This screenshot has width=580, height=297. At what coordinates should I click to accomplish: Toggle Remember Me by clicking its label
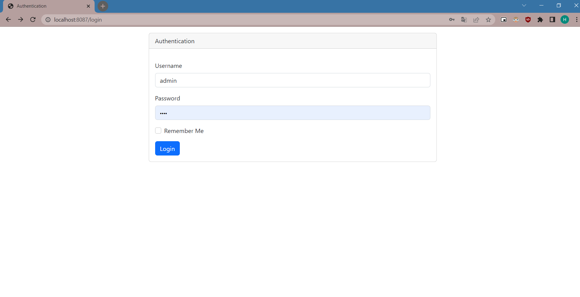(x=184, y=131)
